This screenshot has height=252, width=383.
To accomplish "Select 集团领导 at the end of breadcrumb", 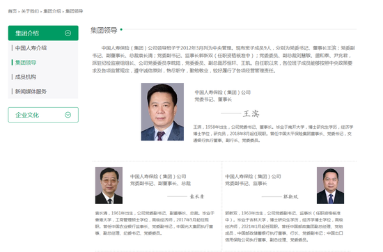I will click(75, 11).
